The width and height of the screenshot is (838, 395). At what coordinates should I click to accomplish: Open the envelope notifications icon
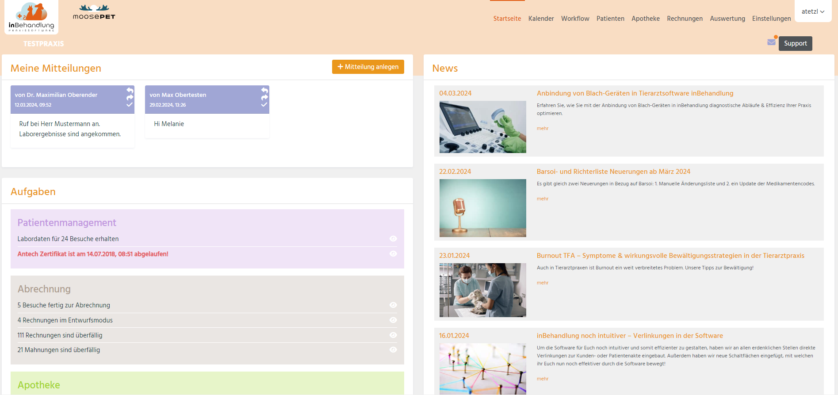[772, 42]
